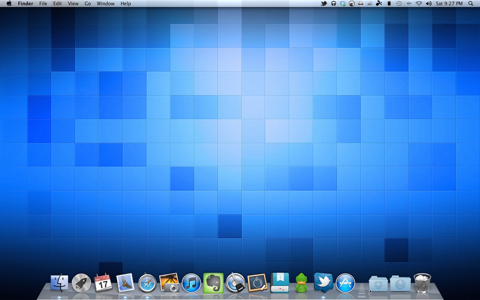The height and width of the screenshot is (300, 480).
Task: Open the Window menu
Action: coord(106,3)
